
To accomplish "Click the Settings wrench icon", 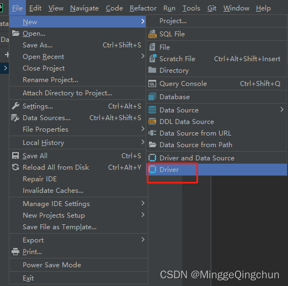I will click(15, 106).
